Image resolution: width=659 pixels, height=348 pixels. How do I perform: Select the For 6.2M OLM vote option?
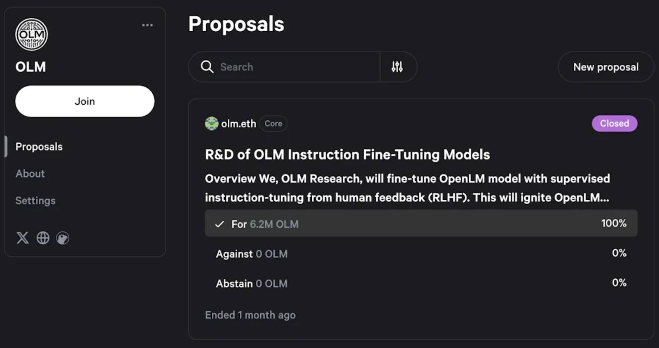421,224
